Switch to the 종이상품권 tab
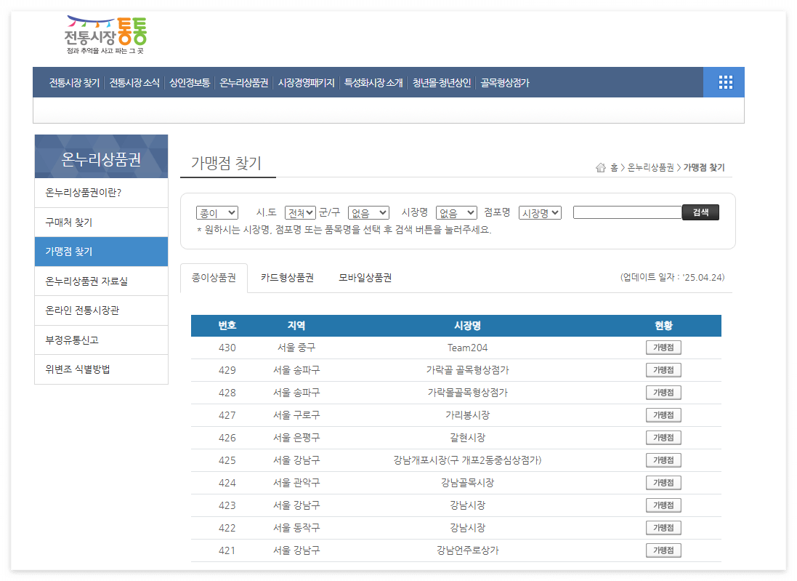The height and width of the screenshot is (581, 797). coord(214,278)
